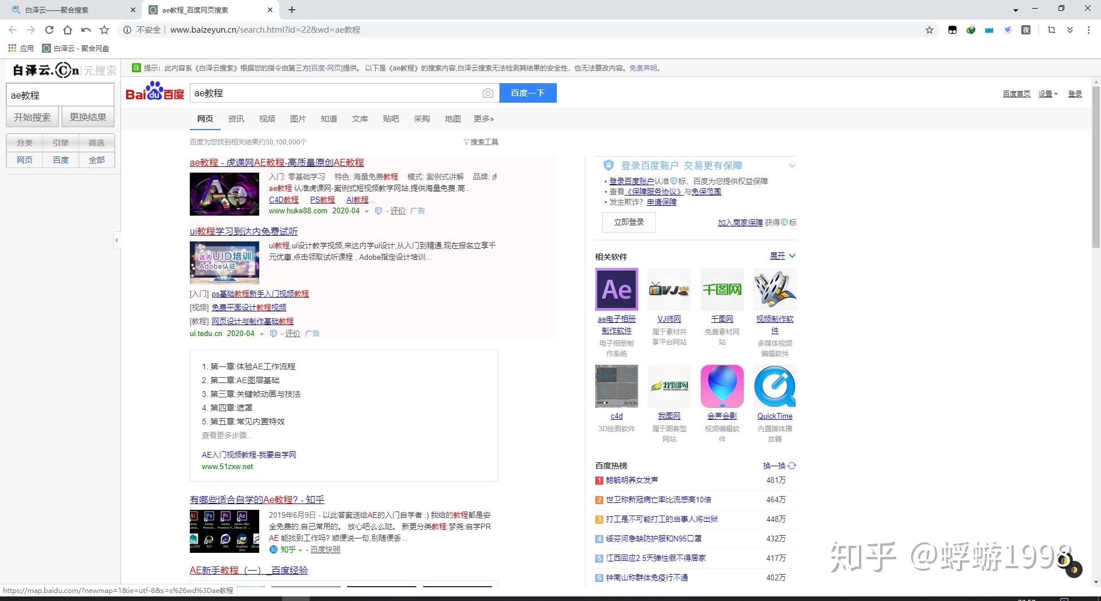Open the c4d screenshot thumbnail
Viewport: 1101px width, 601px height.
[616, 386]
